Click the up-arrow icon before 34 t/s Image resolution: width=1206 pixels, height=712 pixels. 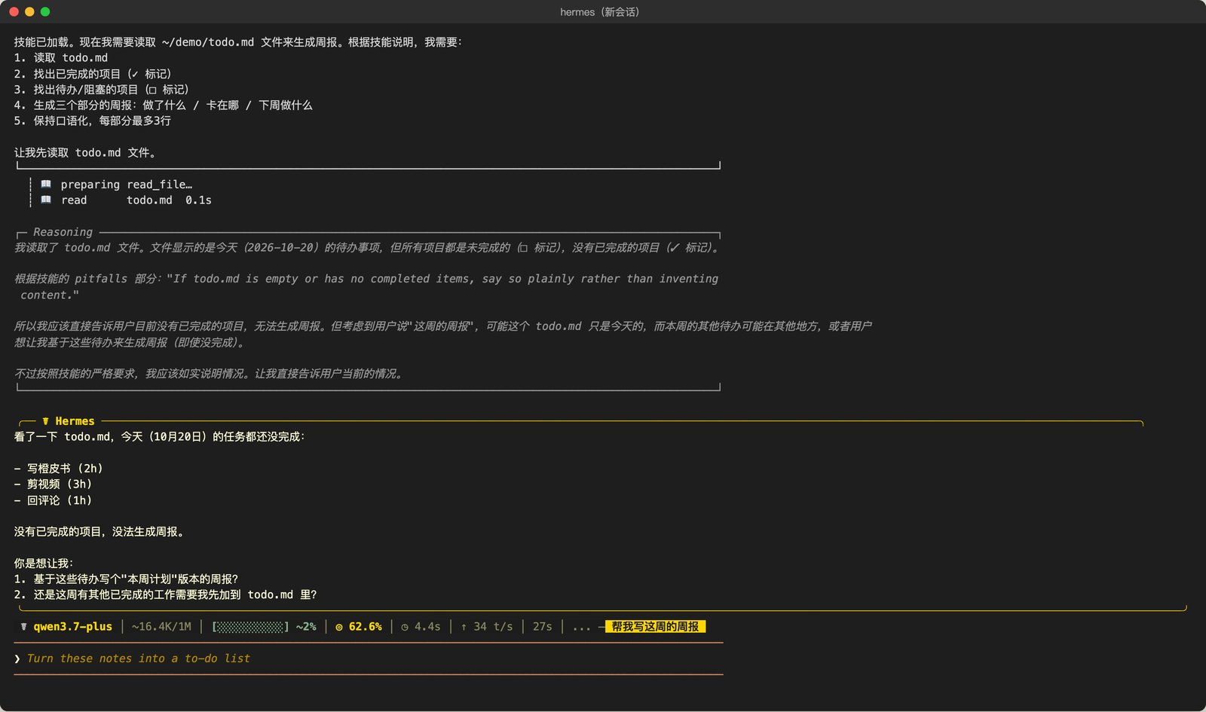(464, 627)
